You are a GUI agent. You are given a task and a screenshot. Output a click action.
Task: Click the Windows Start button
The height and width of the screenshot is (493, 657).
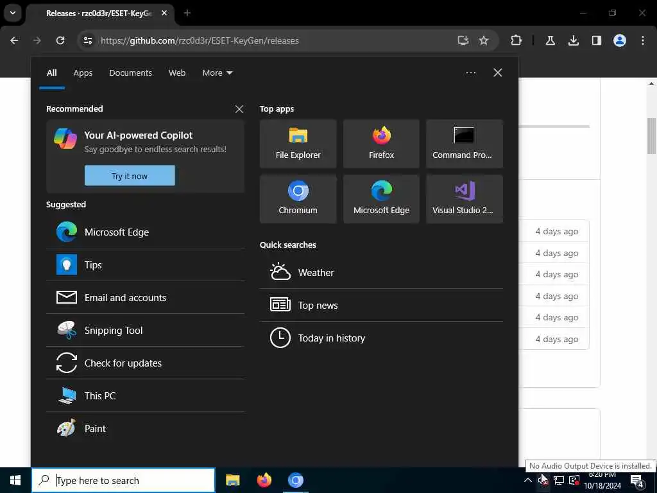(x=15, y=480)
